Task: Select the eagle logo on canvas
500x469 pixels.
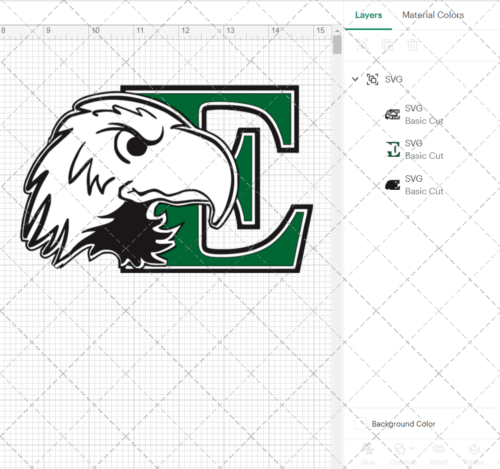Action: pyautogui.click(x=167, y=179)
